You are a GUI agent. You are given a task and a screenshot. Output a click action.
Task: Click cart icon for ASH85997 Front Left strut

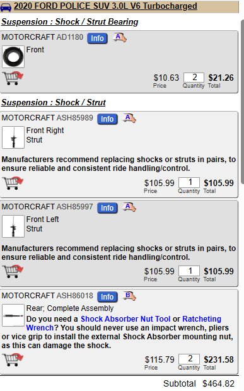(13, 272)
